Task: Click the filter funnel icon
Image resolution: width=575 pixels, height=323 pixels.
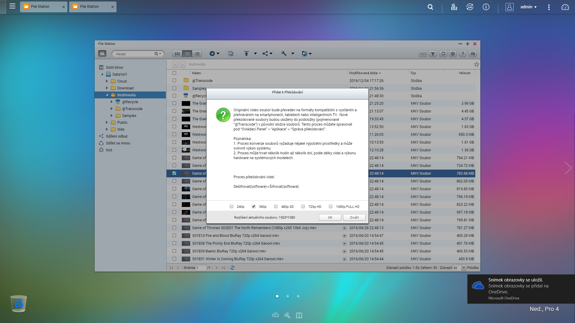Action: [433, 54]
